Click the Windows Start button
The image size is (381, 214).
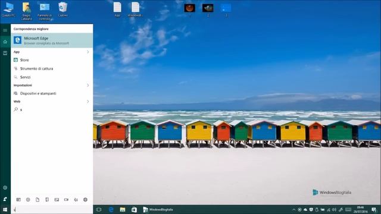click(x=5, y=209)
